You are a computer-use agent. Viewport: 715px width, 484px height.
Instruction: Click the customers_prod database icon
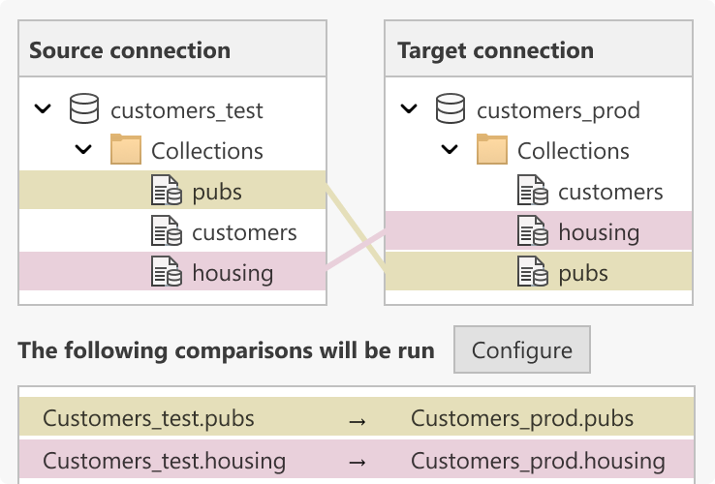451,108
